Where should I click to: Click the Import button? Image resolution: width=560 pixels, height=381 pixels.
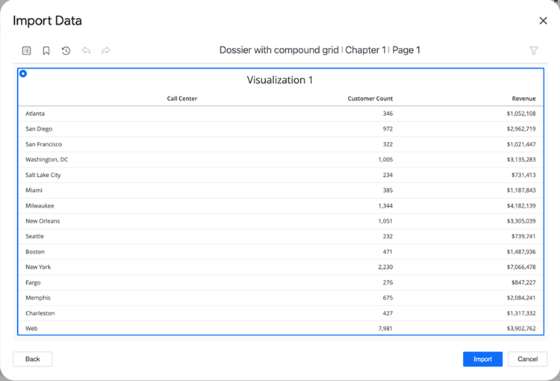coord(482,359)
